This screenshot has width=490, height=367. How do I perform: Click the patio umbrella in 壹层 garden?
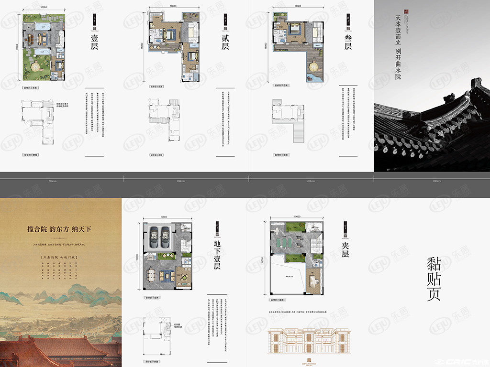[35, 66]
